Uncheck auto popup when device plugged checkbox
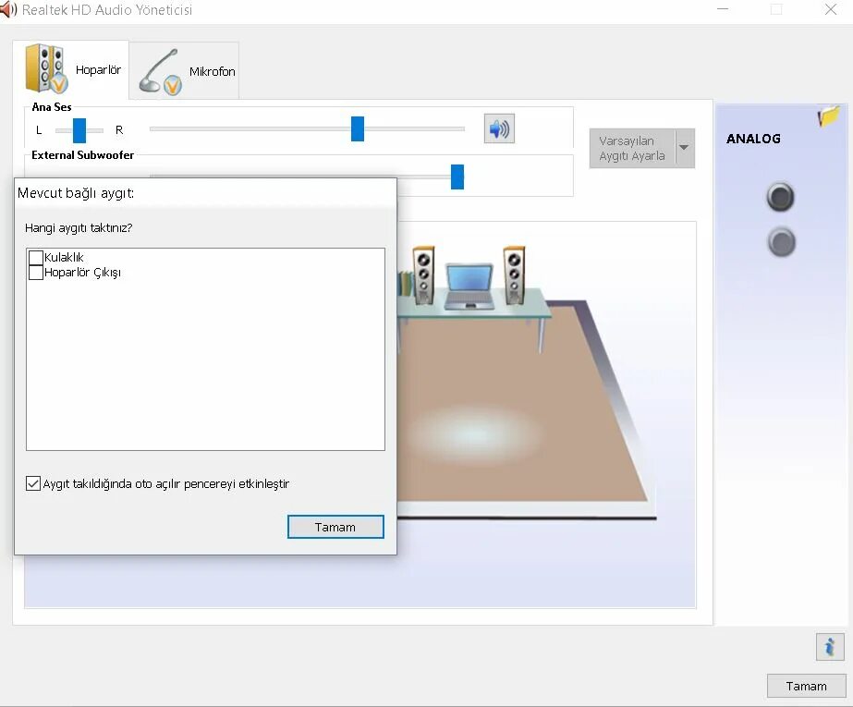Viewport: 853px width, 707px height. 33,483
